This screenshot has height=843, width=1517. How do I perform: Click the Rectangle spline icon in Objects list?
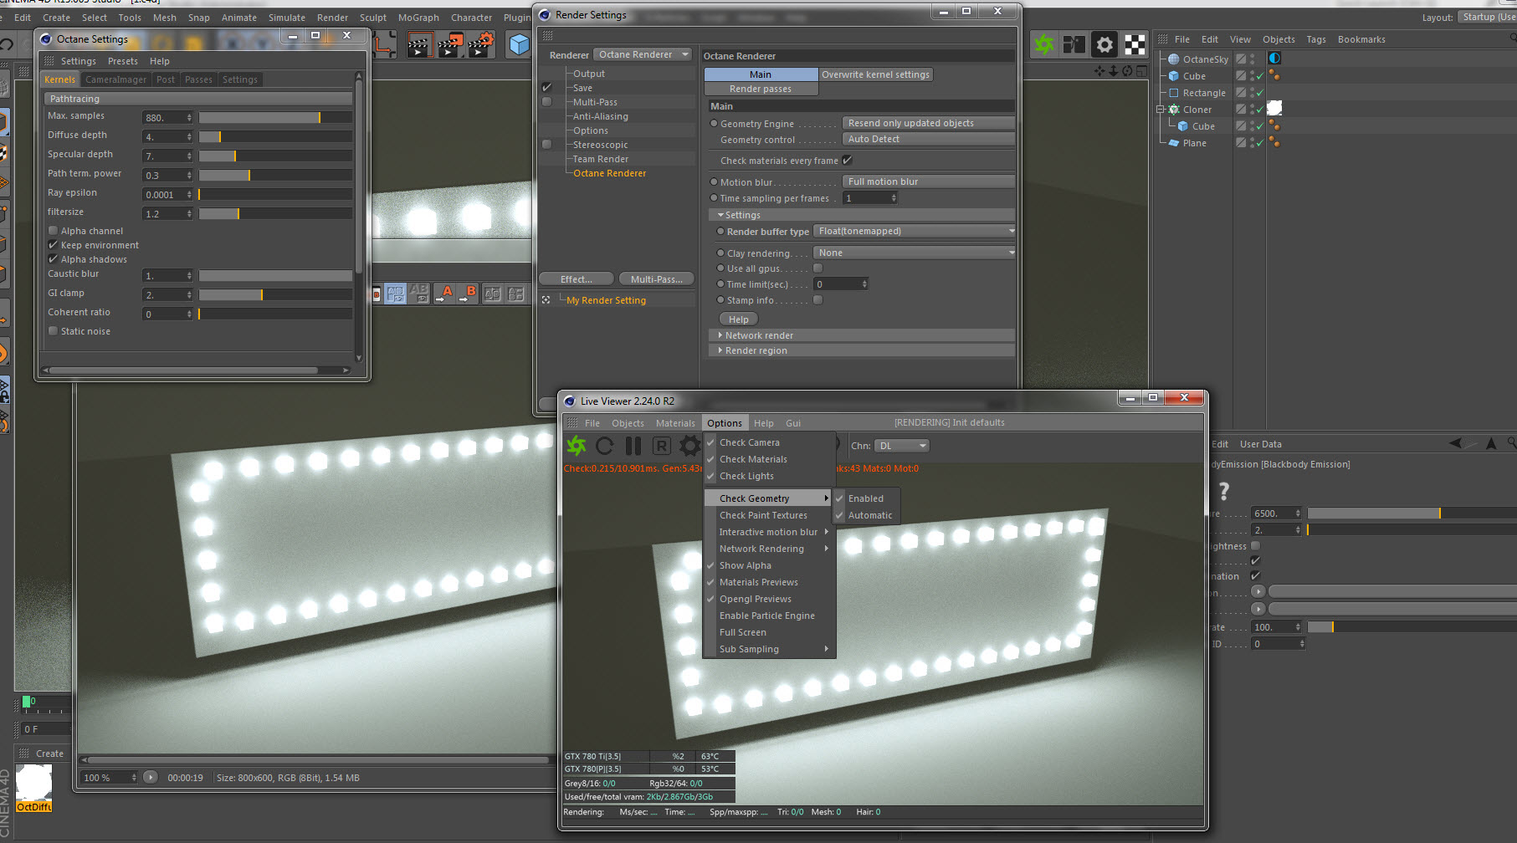click(1174, 93)
